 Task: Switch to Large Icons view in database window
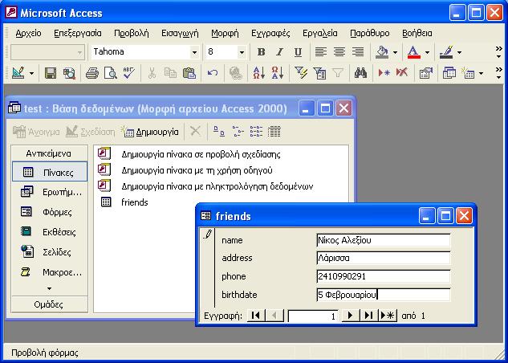[219, 132]
